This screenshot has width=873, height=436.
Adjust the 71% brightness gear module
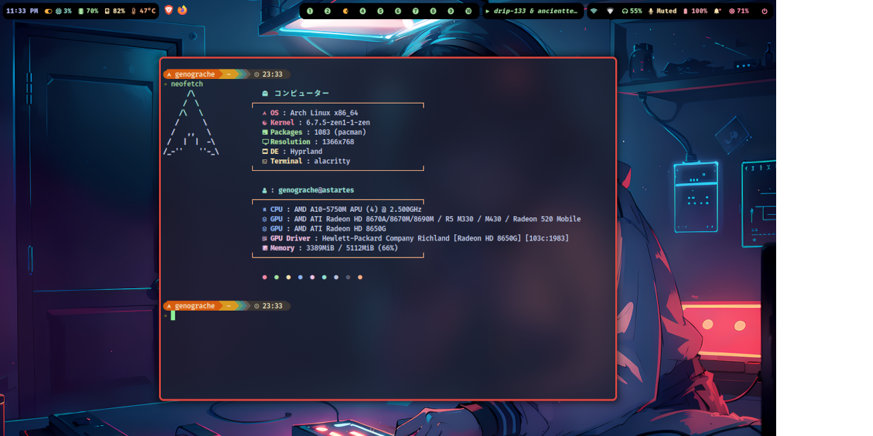tap(739, 11)
